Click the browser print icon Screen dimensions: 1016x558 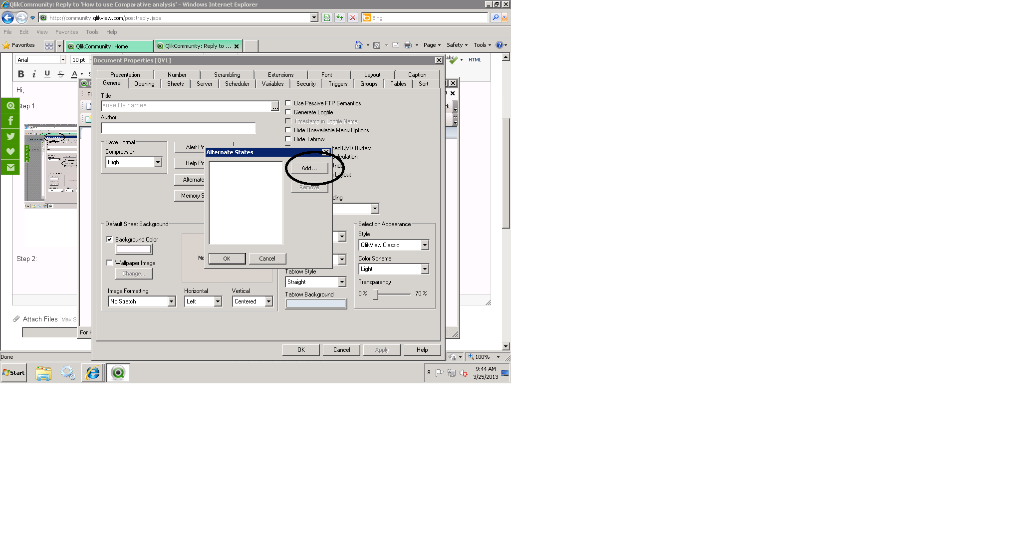coord(408,45)
